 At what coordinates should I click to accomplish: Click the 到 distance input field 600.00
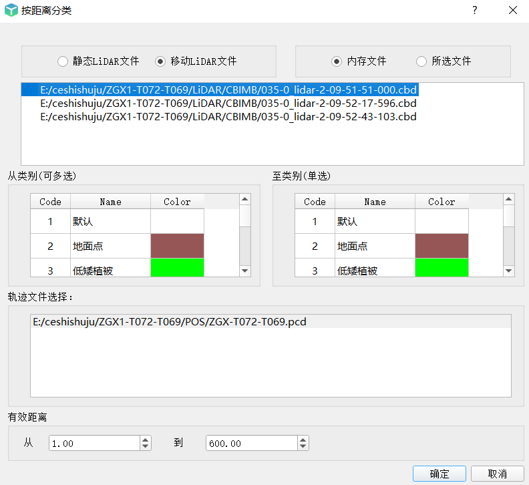click(x=252, y=443)
